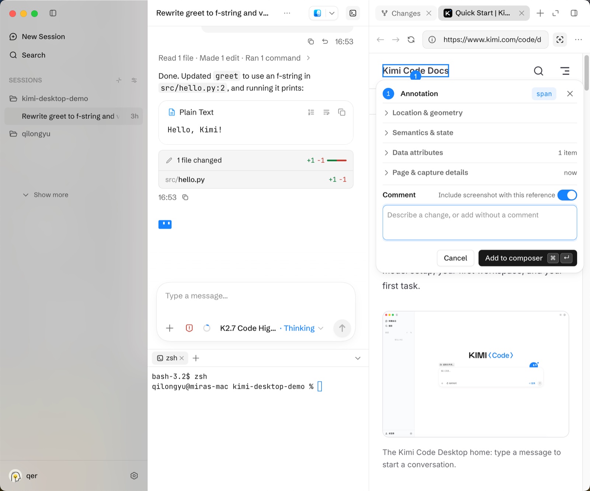Revert to this message with undo icon

point(325,42)
